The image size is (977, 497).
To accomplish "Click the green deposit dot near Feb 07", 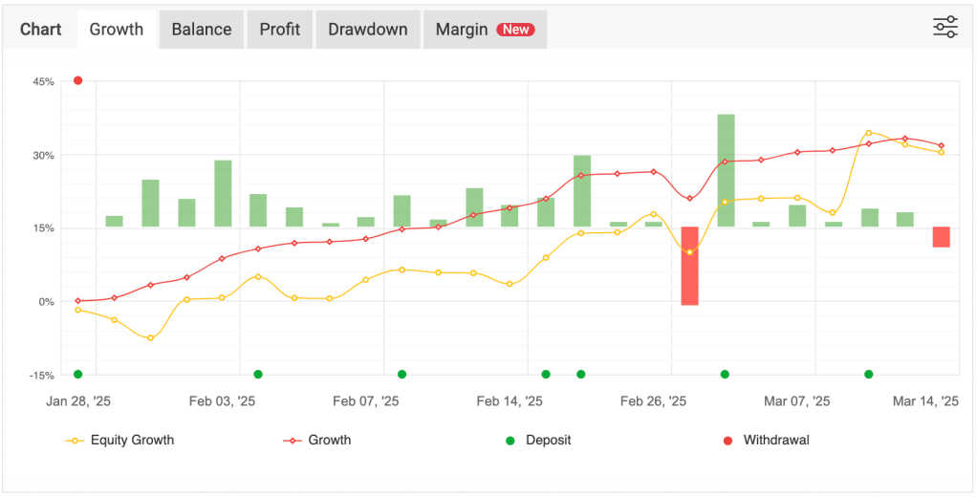I will 402,375.
